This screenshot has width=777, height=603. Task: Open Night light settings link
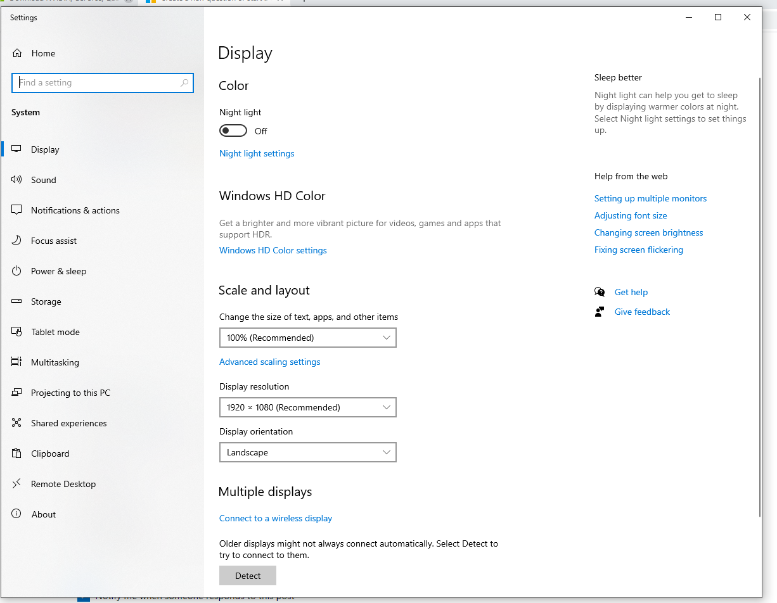point(257,153)
